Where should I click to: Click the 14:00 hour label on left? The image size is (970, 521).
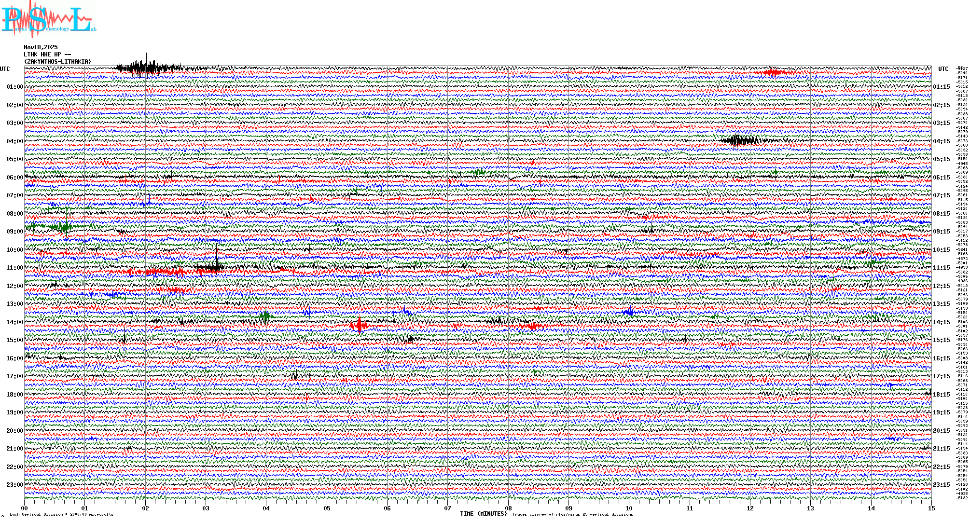14,322
